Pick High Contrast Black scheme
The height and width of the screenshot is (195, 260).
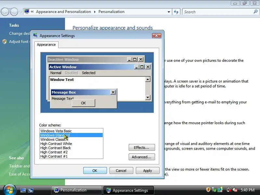pyautogui.click(x=71, y=148)
